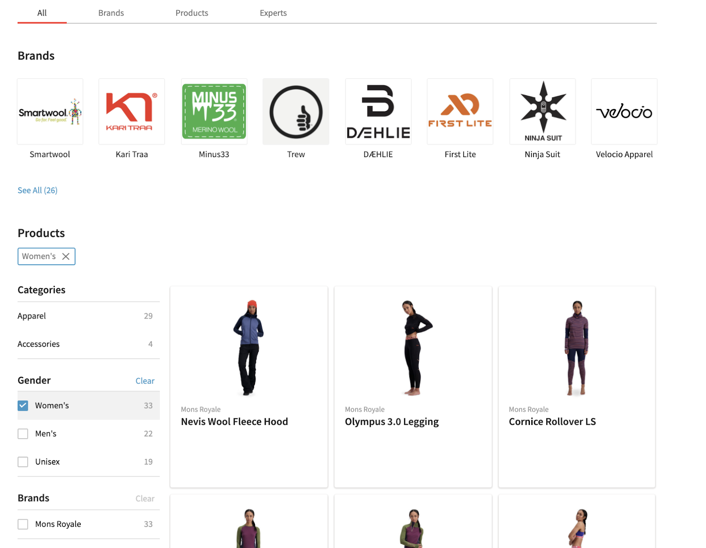Click the Nevis Wool Fleece Hood title

234,422
